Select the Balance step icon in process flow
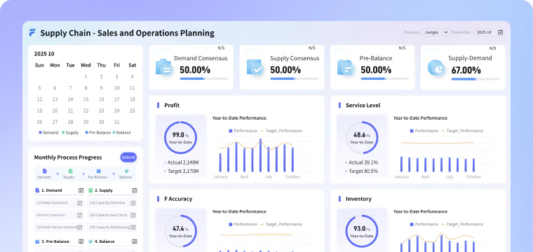The image size is (533, 252). click(x=126, y=171)
